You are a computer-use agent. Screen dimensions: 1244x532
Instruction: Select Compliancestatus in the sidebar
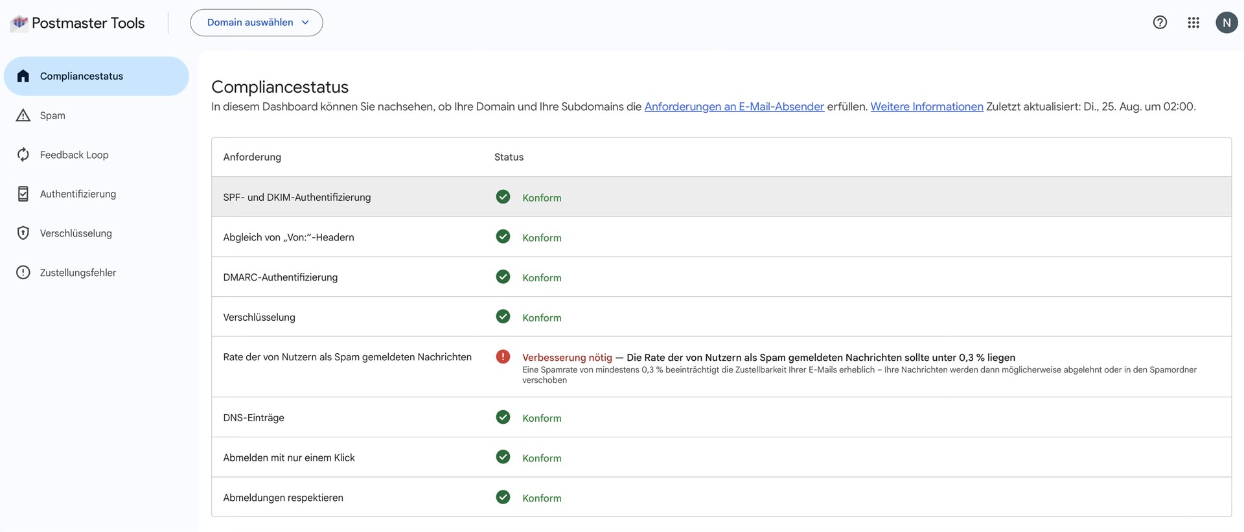pos(97,76)
